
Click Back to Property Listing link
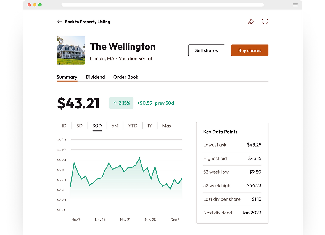click(x=87, y=22)
